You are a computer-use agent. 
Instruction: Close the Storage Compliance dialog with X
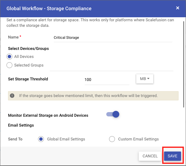(x=178, y=8)
